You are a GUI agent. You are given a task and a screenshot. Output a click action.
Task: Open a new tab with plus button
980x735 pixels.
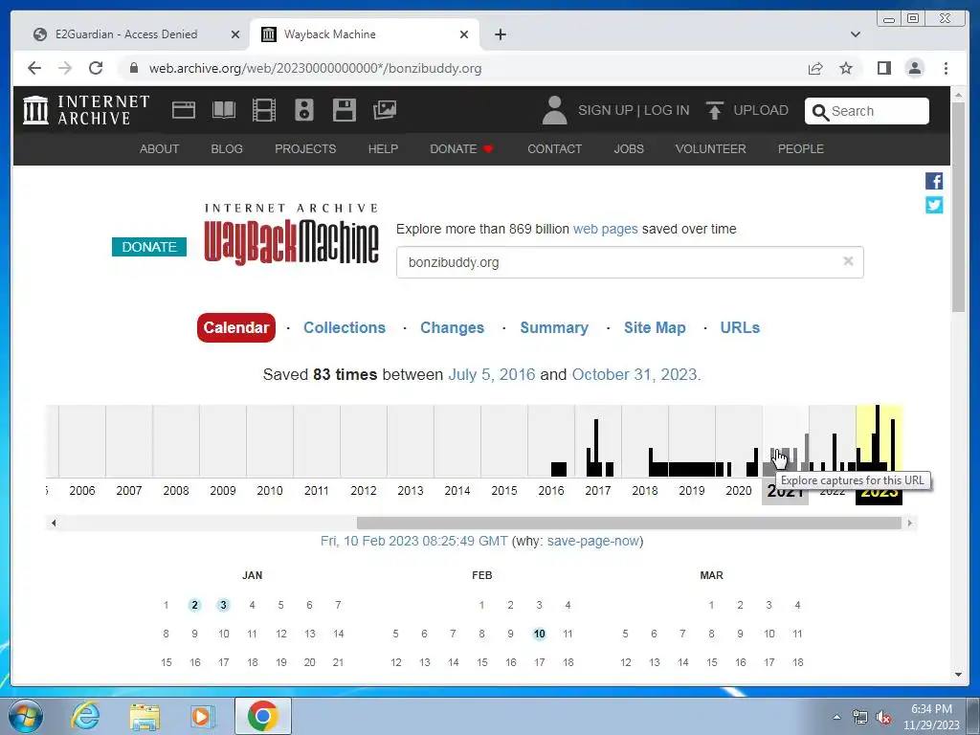tap(500, 34)
